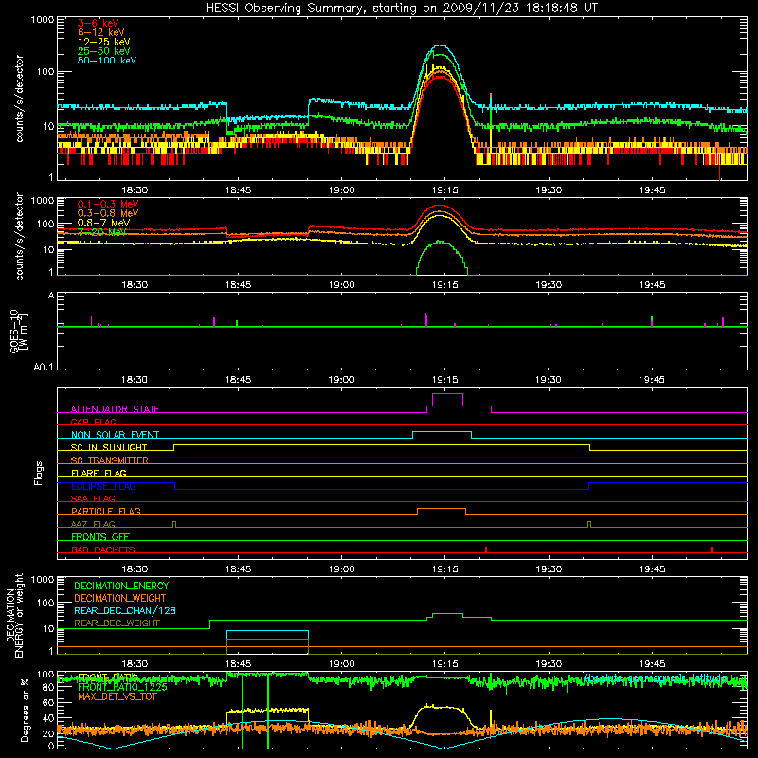Select the REAR_DEC_CHAN/128 legend label
758x758 pixels.
tap(125, 610)
